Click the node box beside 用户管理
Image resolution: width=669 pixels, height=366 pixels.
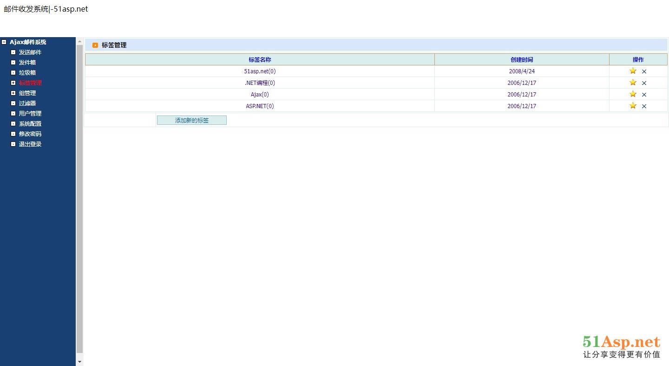click(x=13, y=113)
